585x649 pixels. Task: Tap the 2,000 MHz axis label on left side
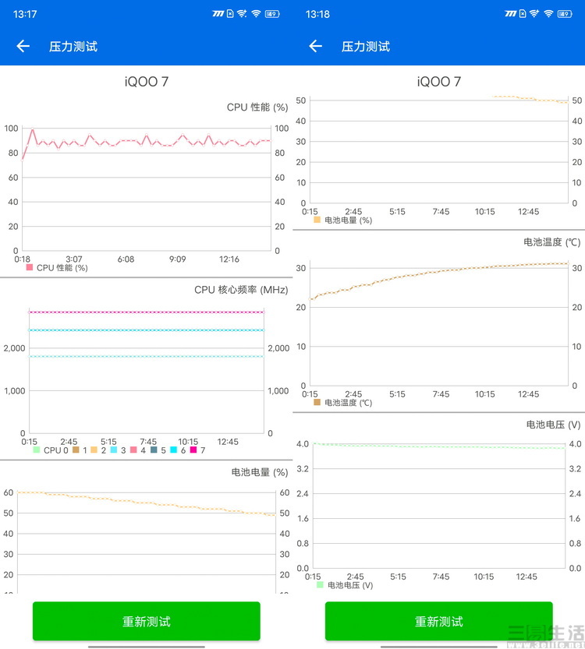tap(15, 348)
